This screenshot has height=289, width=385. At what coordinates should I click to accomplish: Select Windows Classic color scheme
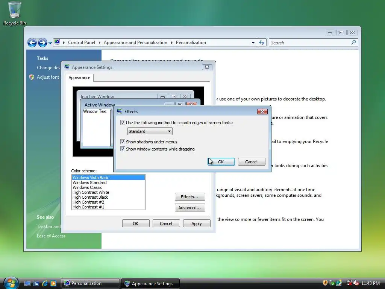pos(108,187)
